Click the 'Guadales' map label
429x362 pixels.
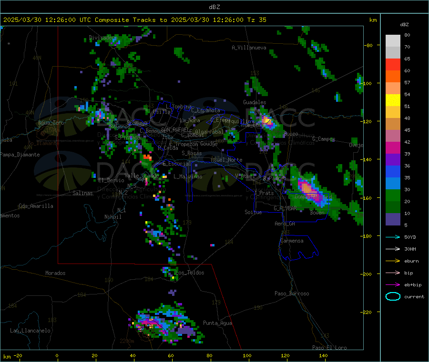(255, 102)
